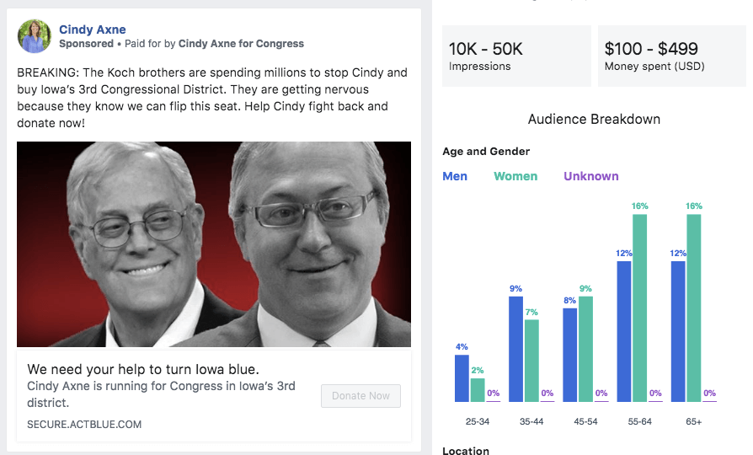This screenshot has height=455, width=753.
Task: Click the SECURE.ACTBLUE.COM link text
Action: point(84,425)
